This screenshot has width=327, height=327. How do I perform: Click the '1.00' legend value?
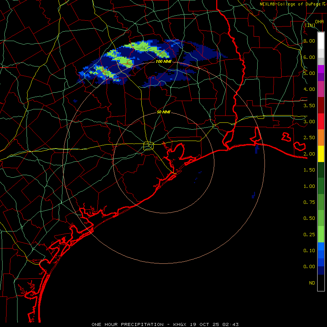coord(309,186)
